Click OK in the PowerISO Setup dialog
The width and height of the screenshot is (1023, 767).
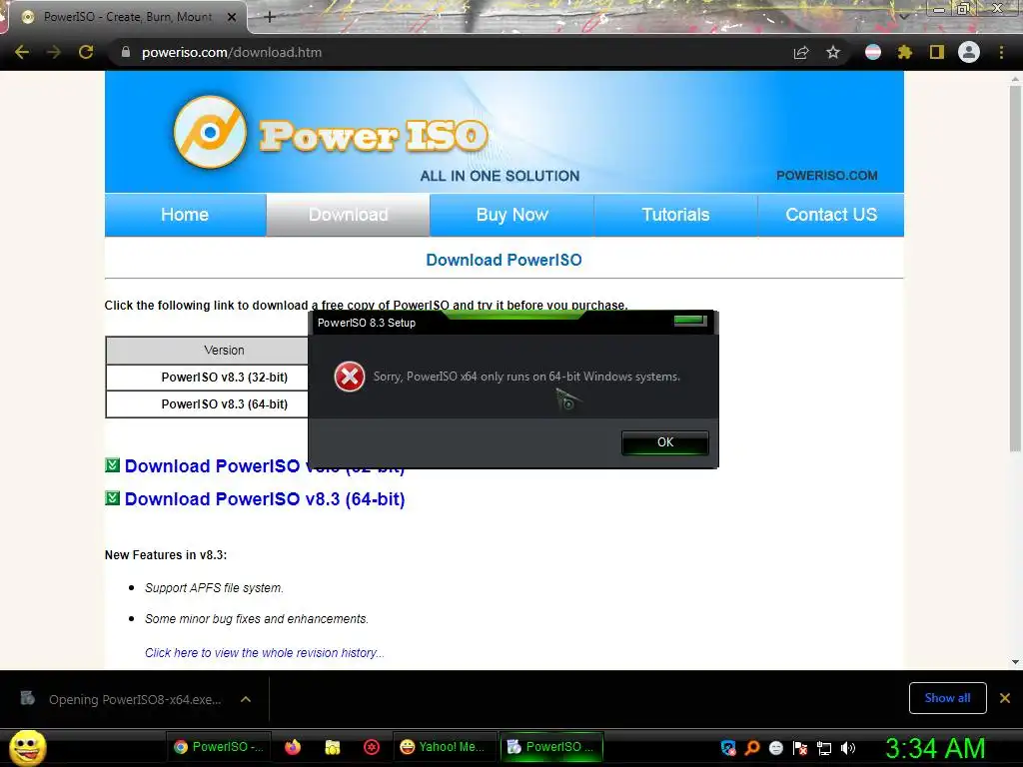coord(664,442)
